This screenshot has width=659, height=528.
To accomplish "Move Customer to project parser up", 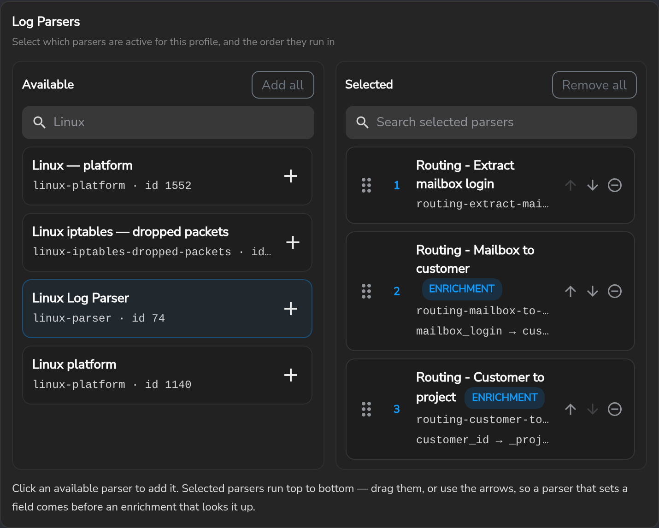I will coord(571,409).
